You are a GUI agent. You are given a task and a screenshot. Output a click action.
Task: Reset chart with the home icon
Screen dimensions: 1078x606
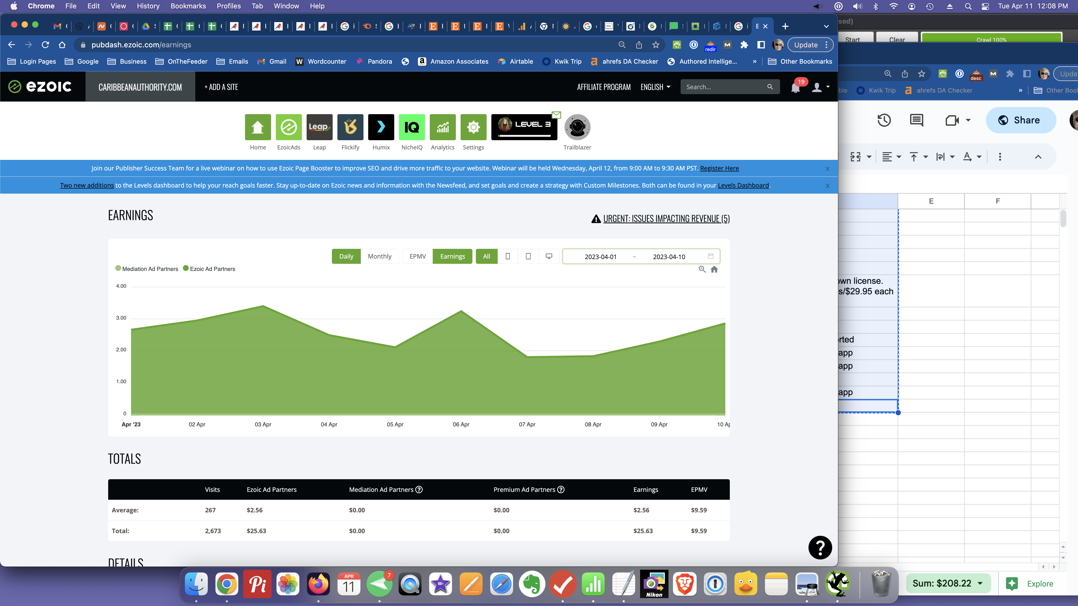pyautogui.click(x=714, y=269)
